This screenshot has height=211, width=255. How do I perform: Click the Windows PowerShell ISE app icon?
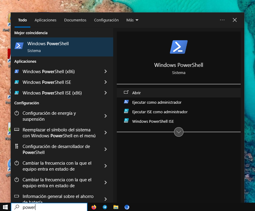[17, 82]
